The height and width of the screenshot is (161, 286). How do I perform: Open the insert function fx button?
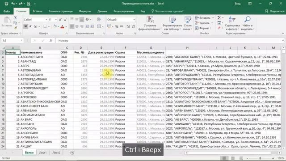click(51, 41)
